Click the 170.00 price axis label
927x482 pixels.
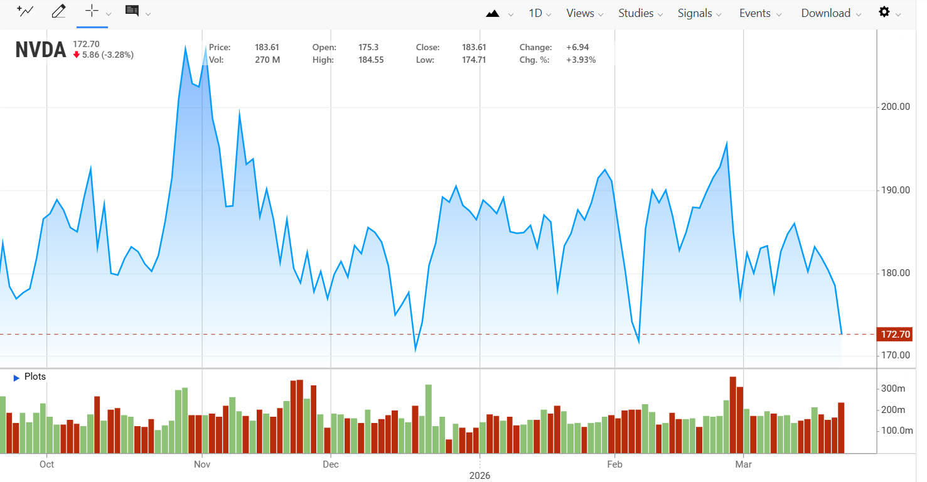click(896, 355)
